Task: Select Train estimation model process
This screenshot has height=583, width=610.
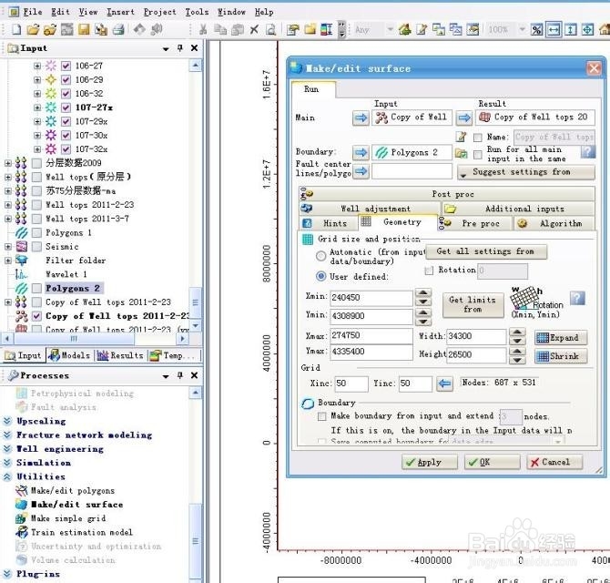Action: [82, 532]
